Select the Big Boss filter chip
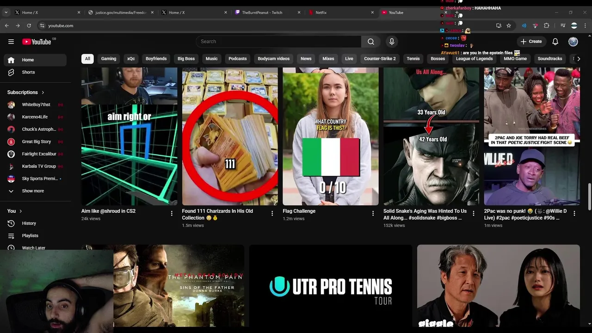592x333 pixels. click(x=186, y=59)
